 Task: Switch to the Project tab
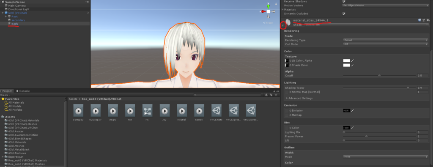pyautogui.click(x=7, y=91)
